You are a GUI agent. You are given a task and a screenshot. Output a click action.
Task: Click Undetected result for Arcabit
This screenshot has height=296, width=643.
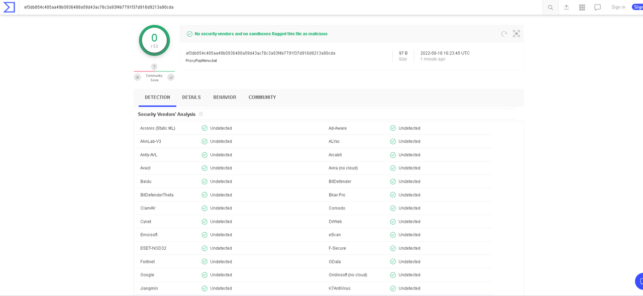tap(409, 155)
